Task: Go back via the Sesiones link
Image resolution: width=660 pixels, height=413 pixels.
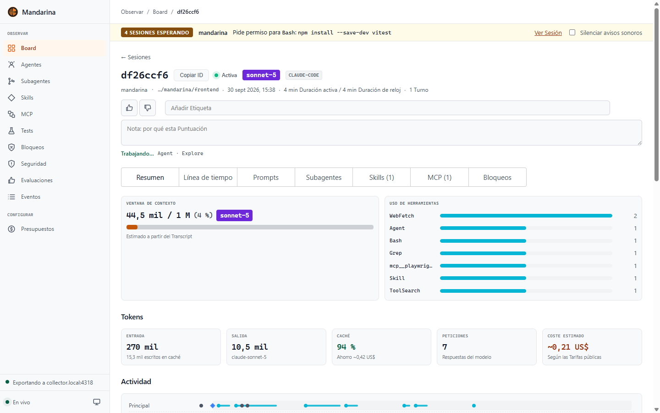Action: [136, 57]
